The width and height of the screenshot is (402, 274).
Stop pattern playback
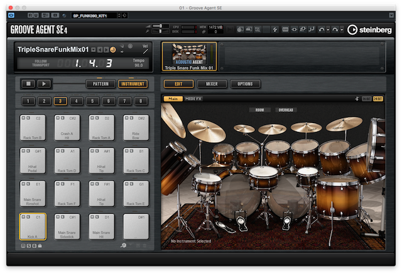(28, 84)
